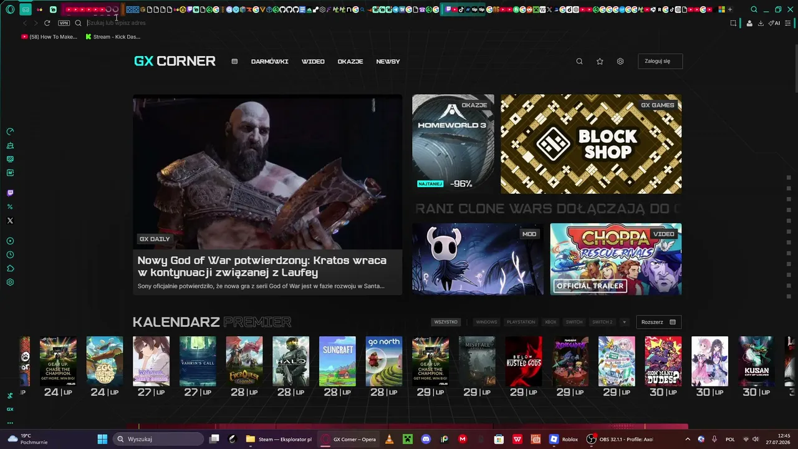Go to the Okazje section
Viewport: 798px width, 449px height.
[x=350, y=61]
